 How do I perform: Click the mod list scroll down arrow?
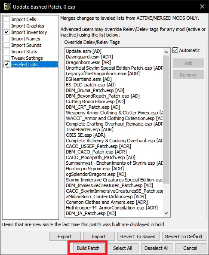(x=166, y=213)
